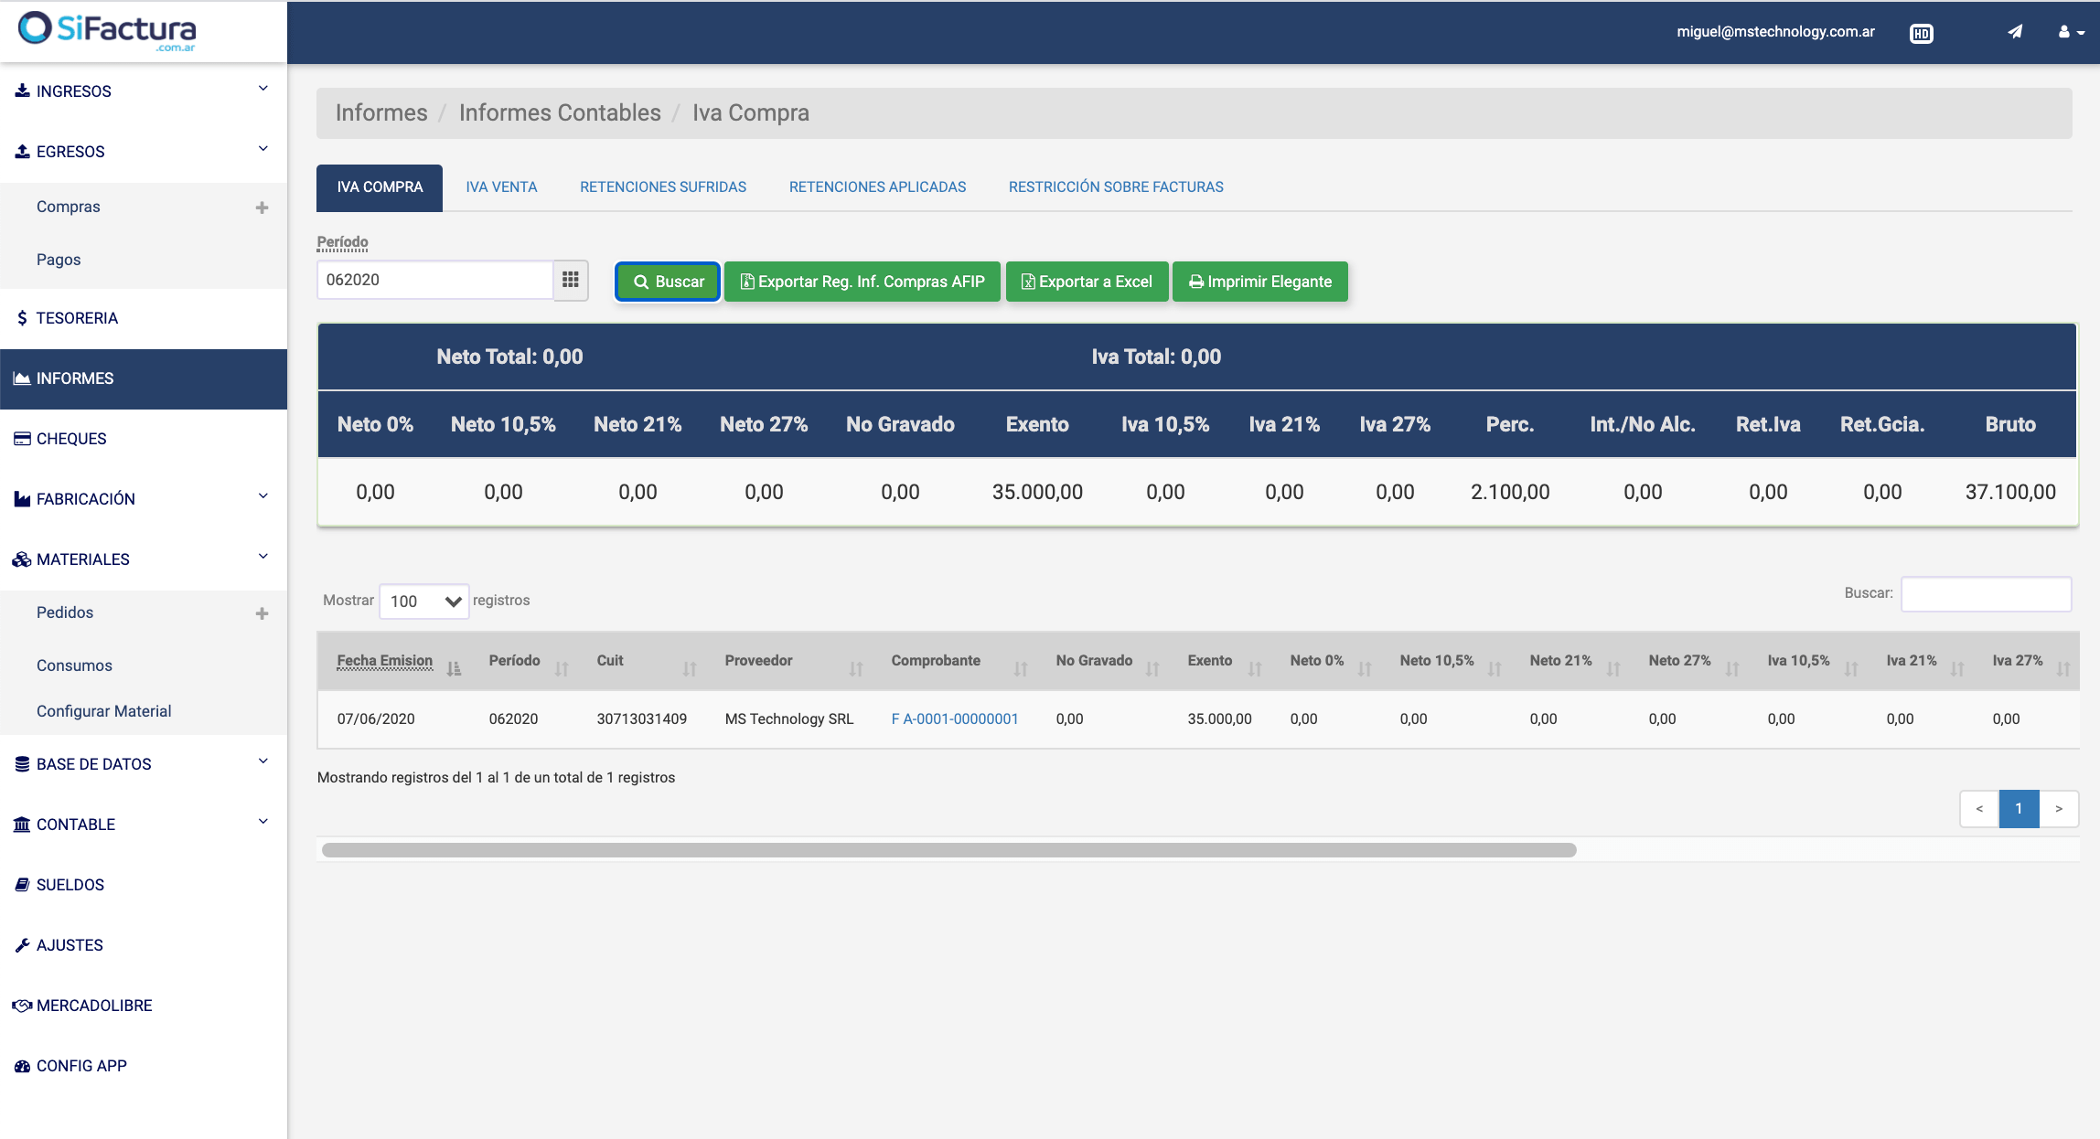Click the plus icon next to Pedidos
The height and width of the screenshot is (1139, 2100).
point(262,613)
